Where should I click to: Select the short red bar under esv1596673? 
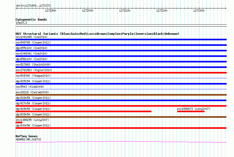[191, 111]
